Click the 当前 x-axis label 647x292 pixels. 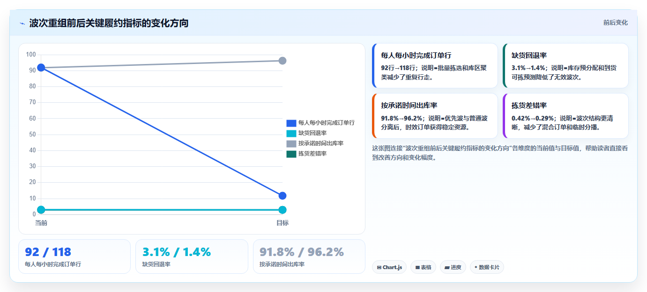tap(41, 223)
